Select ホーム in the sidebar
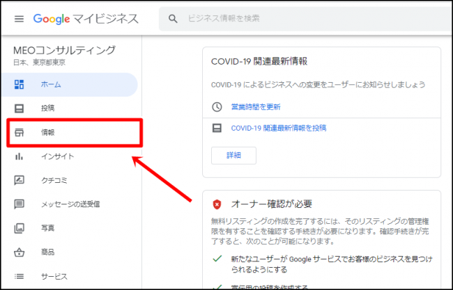Viewport: 453px width, 290px height. [x=70, y=84]
